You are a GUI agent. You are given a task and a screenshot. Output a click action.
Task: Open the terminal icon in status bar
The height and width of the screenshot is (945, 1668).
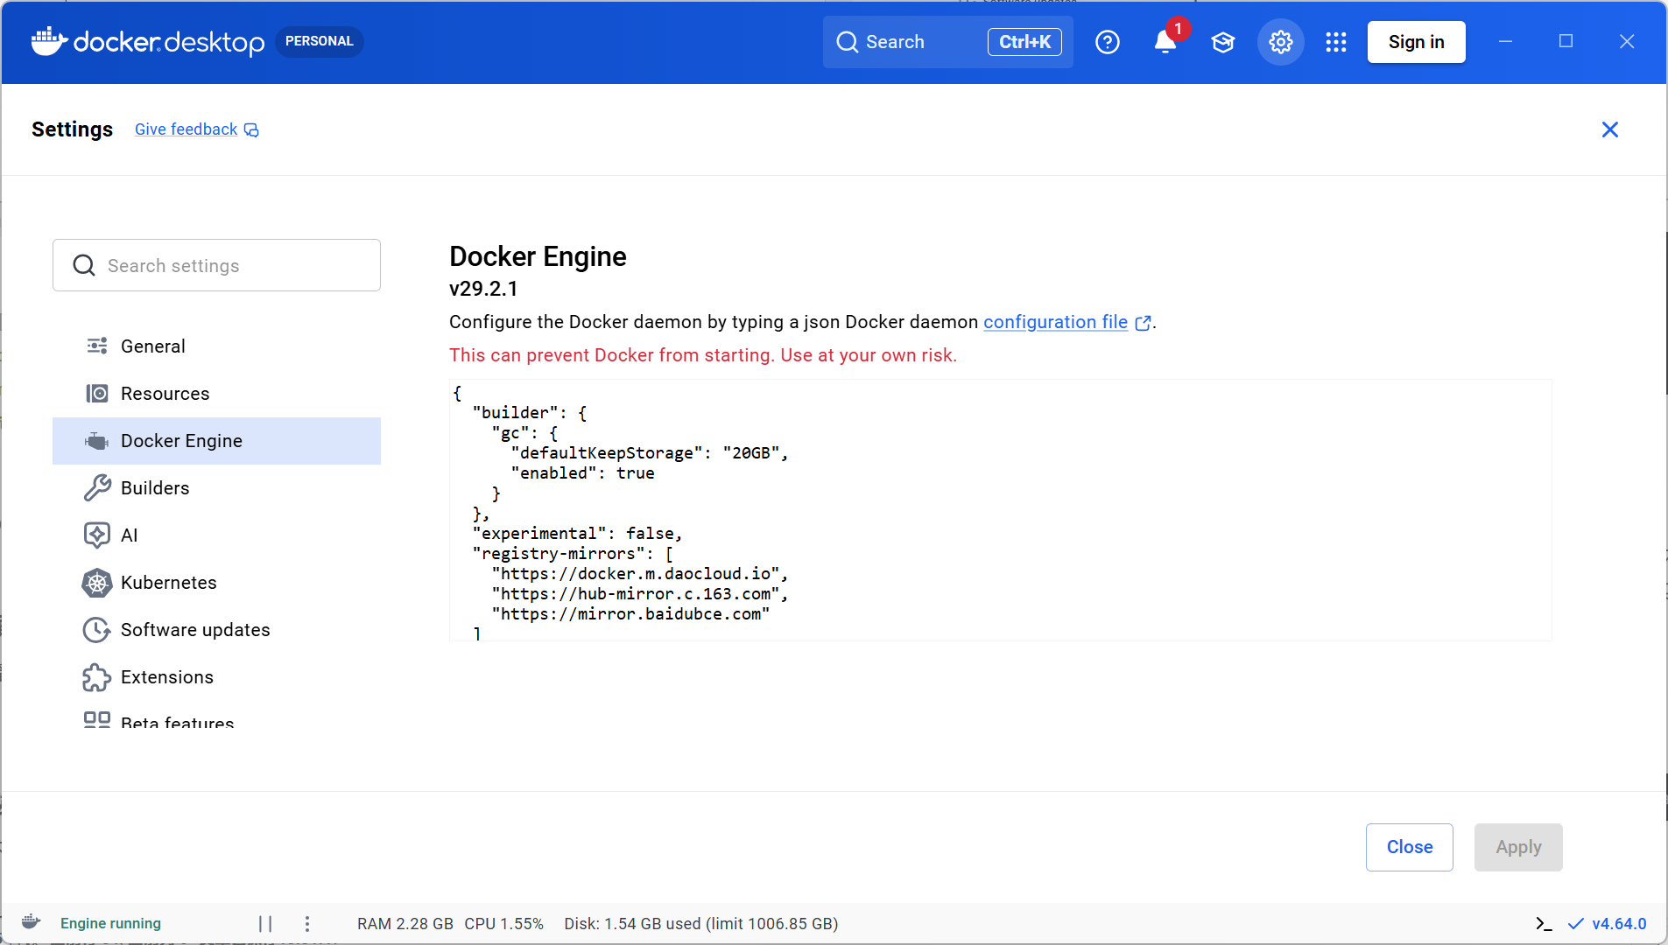pyautogui.click(x=1544, y=924)
